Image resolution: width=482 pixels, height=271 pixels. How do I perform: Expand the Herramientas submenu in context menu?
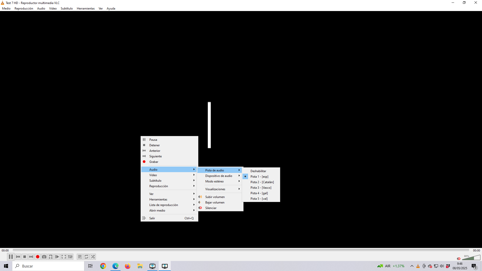(169, 199)
